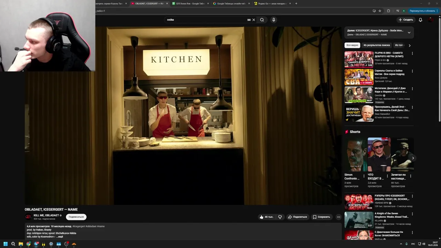Like the video with thumbs-up button
This screenshot has height=248, width=441.
(x=266, y=217)
